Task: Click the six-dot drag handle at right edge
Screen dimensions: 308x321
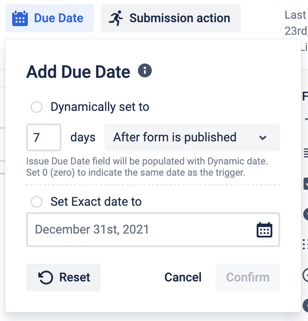Action: tap(305, 244)
